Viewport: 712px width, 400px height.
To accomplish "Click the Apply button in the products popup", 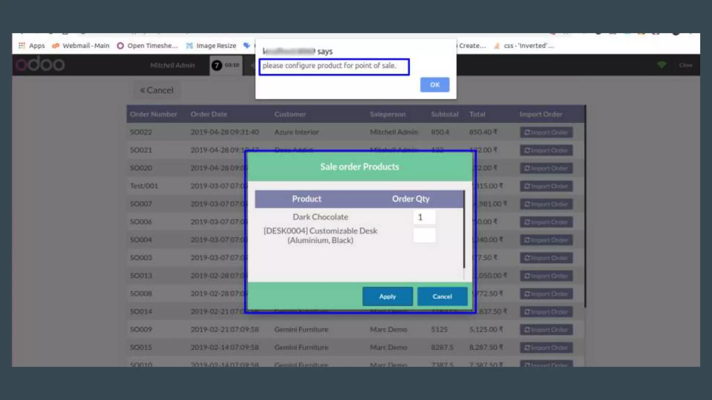I will point(387,297).
